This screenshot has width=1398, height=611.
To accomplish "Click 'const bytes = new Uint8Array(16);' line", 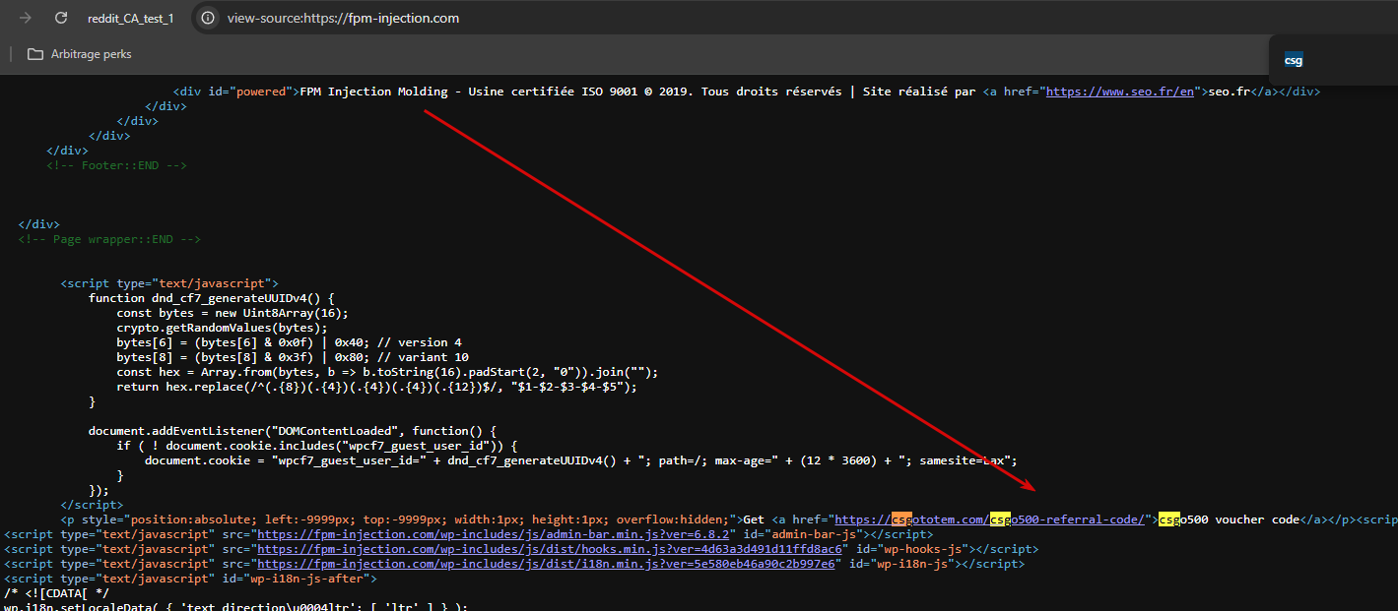I will (x=233, y=313).
